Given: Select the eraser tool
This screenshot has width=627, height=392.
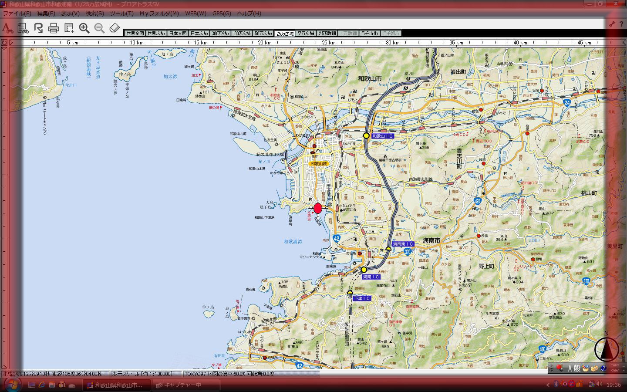Looking at the screenshot, I should point(115,28).
